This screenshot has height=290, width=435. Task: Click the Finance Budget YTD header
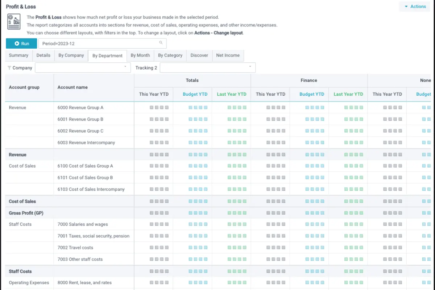coord(312,94)
